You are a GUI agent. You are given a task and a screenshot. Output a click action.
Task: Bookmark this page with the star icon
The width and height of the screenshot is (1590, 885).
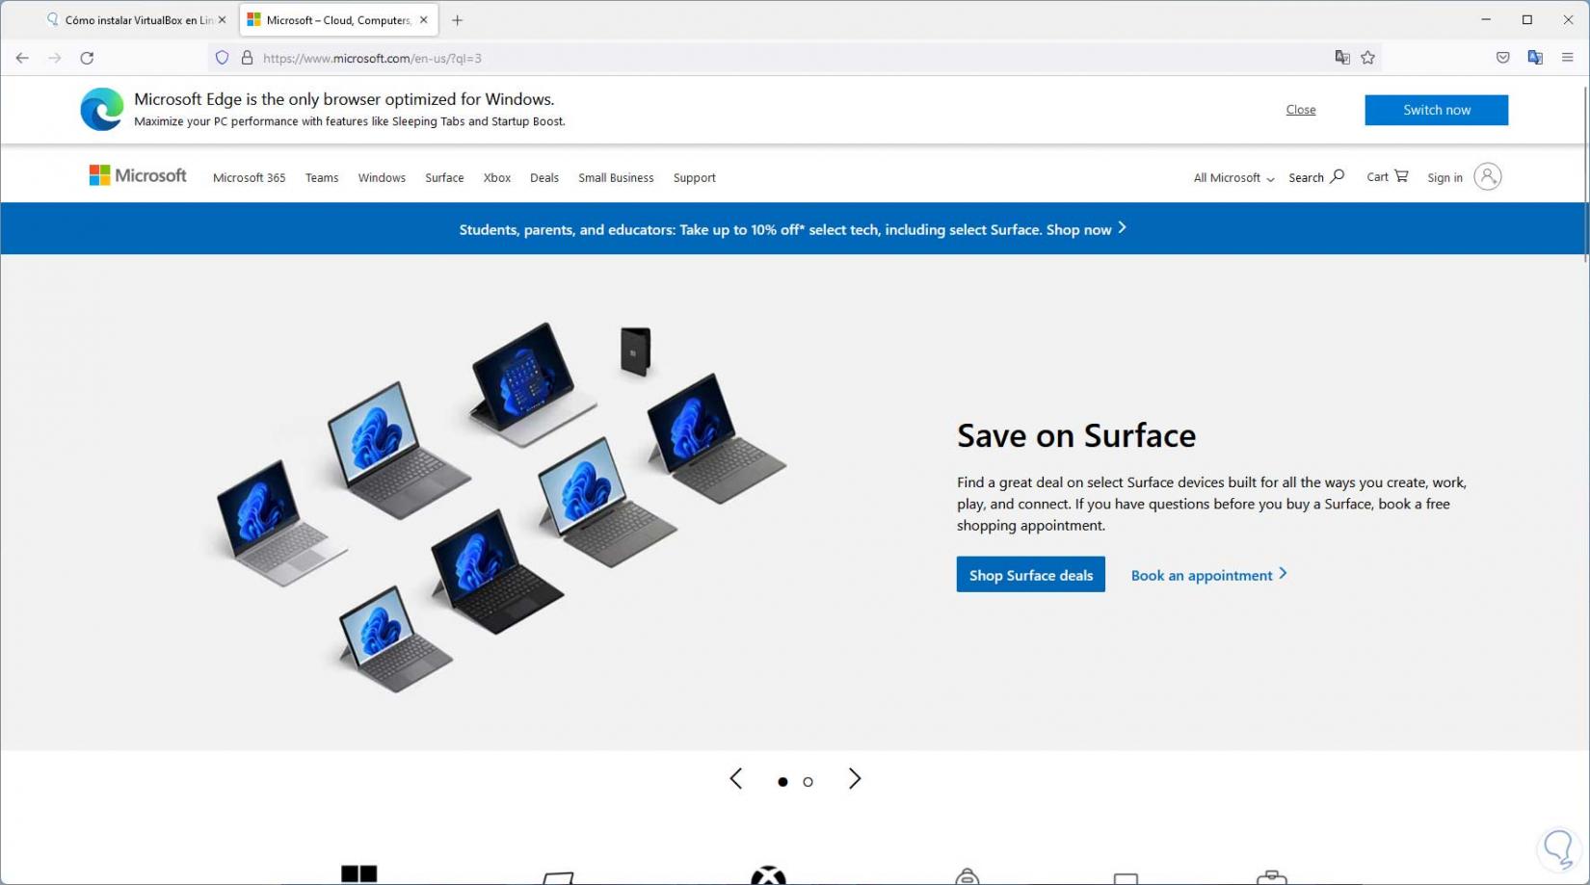[x=1367, y=58]
